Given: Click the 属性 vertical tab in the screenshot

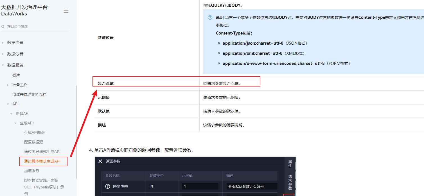Looking at the screenshot, I should tap(290, 164).
